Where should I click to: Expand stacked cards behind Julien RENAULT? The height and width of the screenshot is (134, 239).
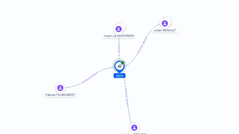tap(169, 20)
